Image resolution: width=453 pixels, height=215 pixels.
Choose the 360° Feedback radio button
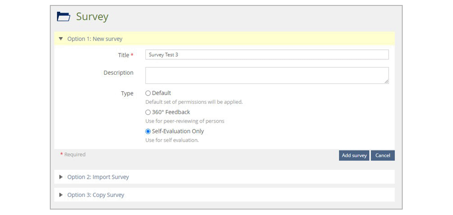pyautogui.click(x=148, y=112)
